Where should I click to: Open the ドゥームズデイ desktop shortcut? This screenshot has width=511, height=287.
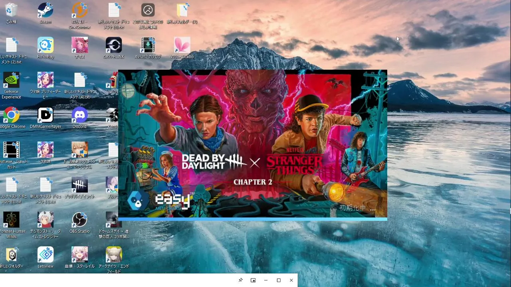[x=114, y=226]
